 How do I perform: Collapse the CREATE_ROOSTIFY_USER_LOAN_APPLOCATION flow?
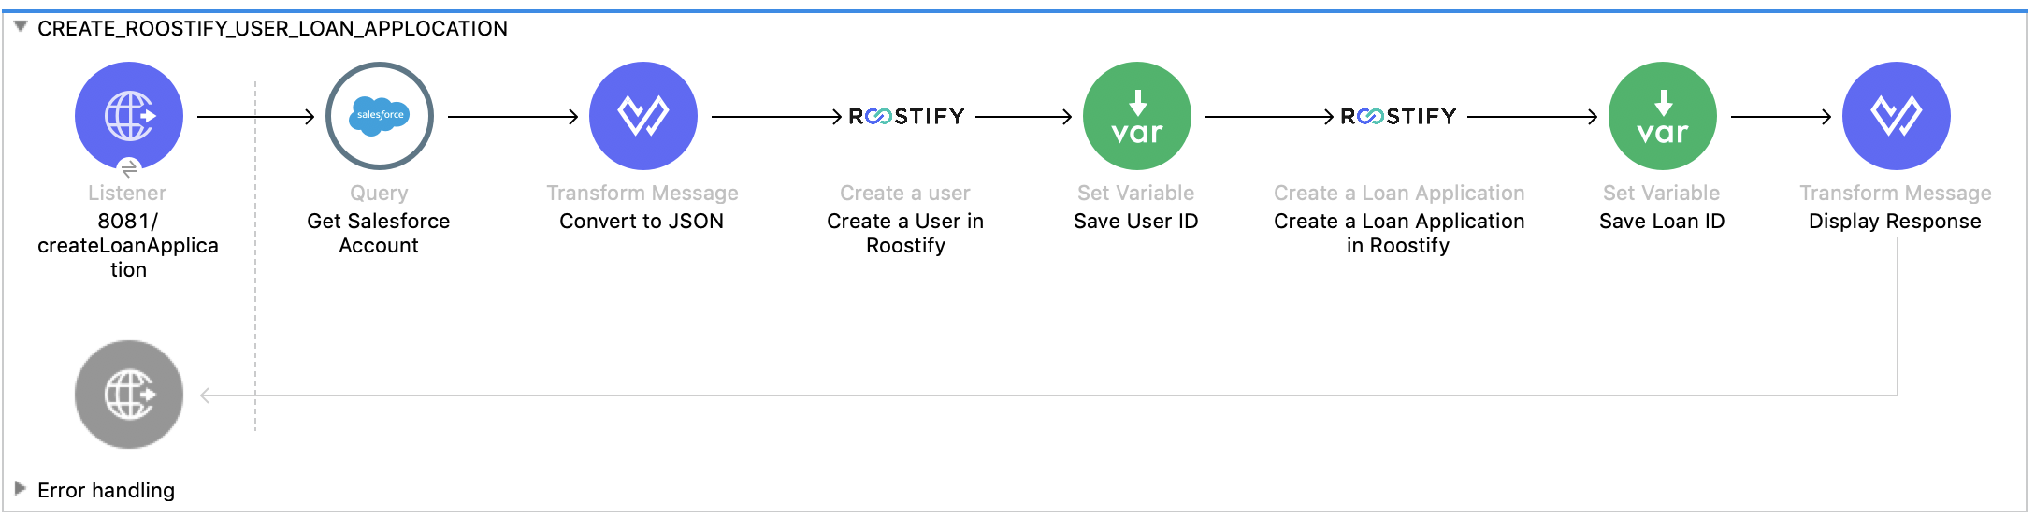[20, 27]
